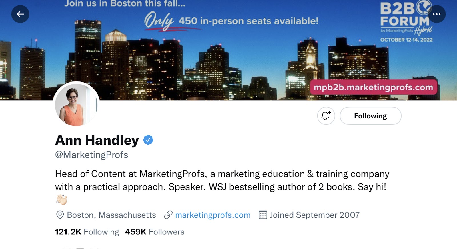Click the Joined September 2007 text
This screenshot has height=249, width=457.
[x=314, y=215]
